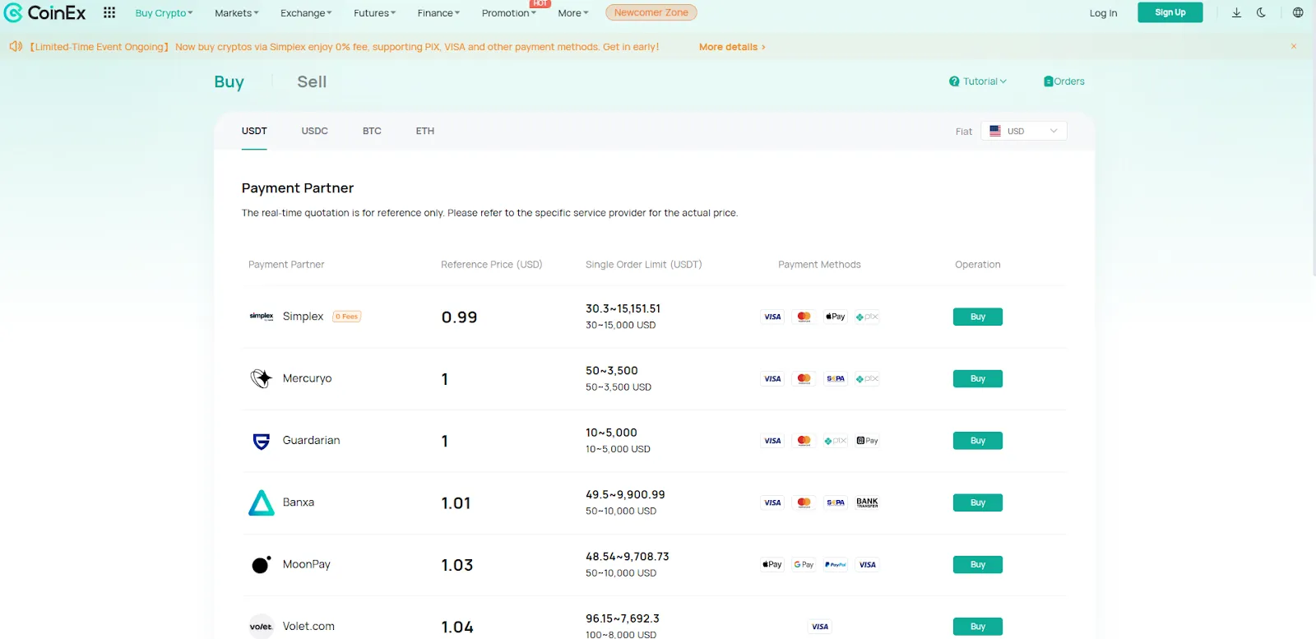Expand the Finance menu

438,13
